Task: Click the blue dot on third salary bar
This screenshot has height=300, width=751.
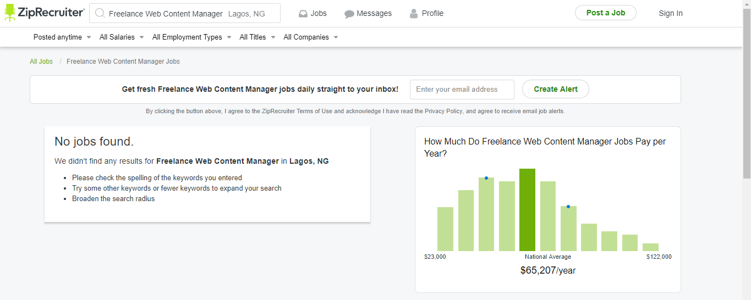Action: pyautogui.click(x=486, y=178)
